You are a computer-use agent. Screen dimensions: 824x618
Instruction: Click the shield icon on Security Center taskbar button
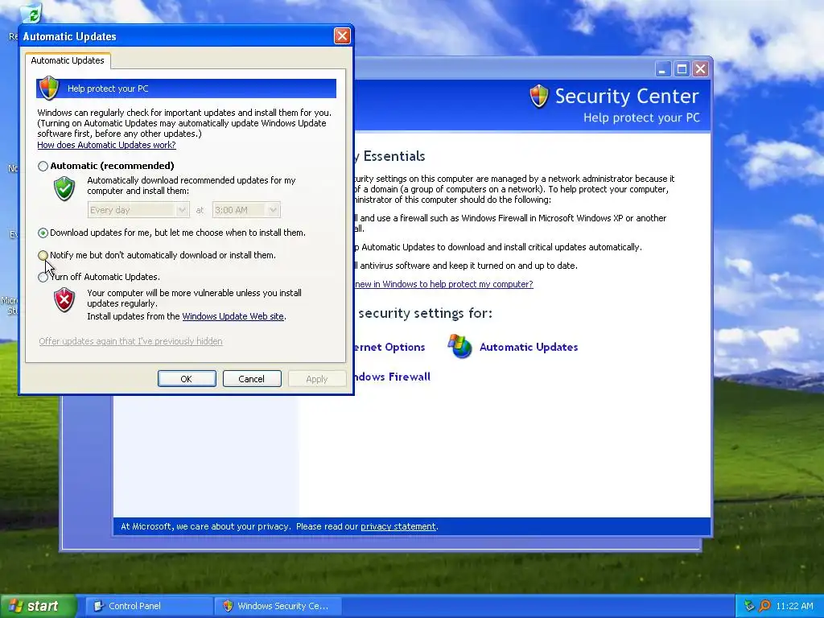click(228, 606)
